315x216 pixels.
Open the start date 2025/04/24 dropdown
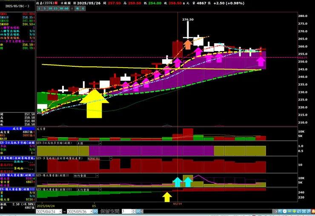pyautogui.click(x=60, y=212)
